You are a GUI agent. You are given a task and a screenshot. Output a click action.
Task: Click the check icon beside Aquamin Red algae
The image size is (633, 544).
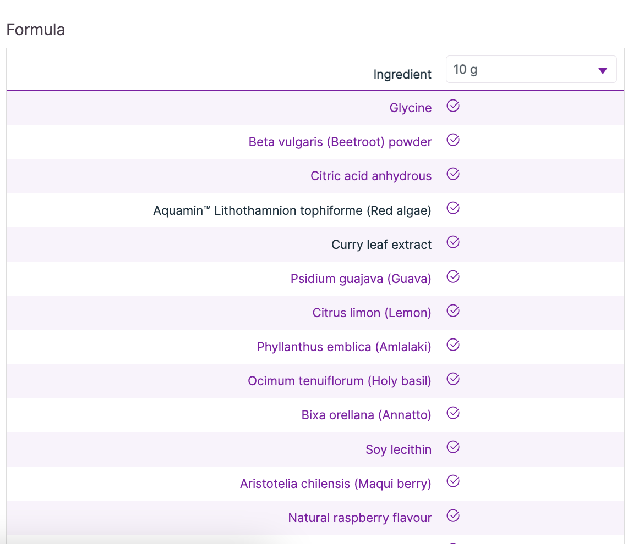tap(453, 208)
